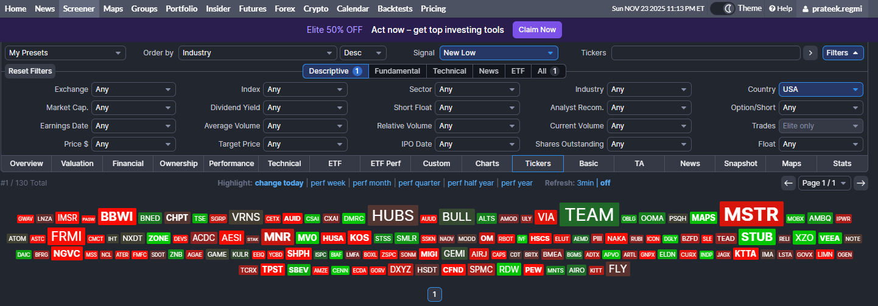This screenshot has width=878, height=306.
Task: Highlight by perf month link
Action: [x=371, y=183]
